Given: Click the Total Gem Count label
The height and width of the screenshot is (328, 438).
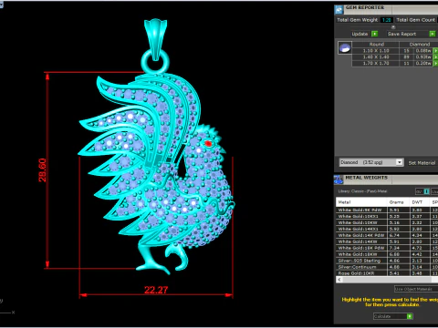Looking at the screenshot, I should click(415, 20).
